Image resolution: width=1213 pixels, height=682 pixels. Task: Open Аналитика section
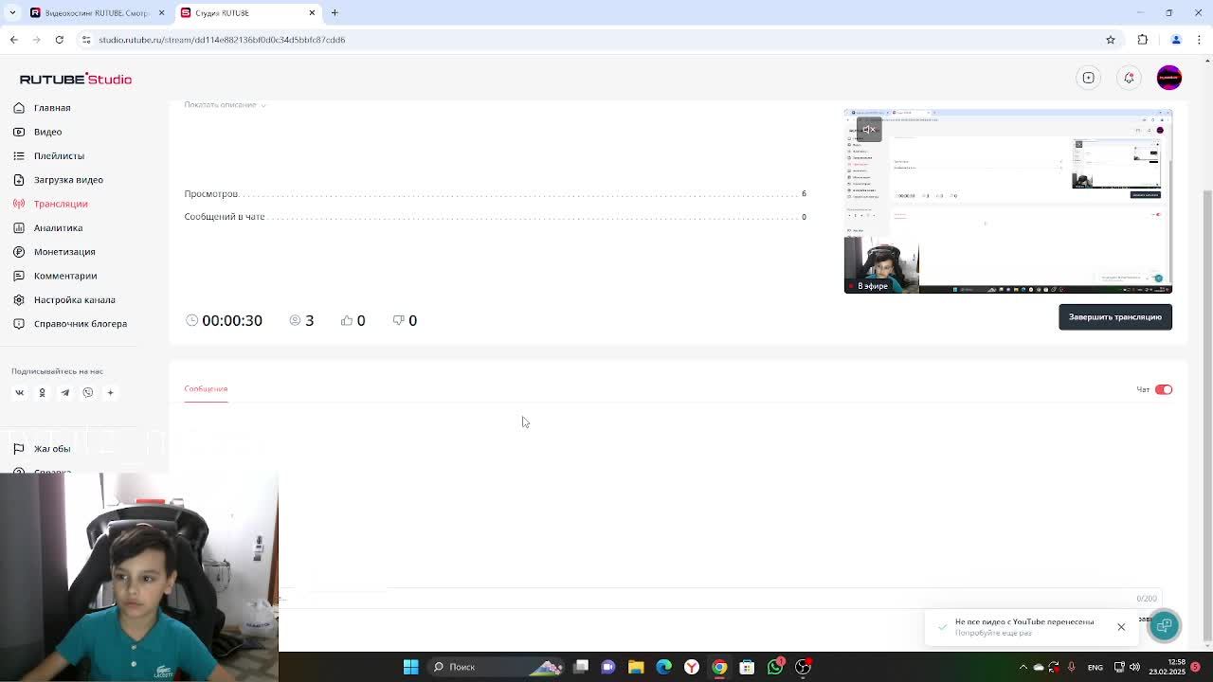[48, 227]
